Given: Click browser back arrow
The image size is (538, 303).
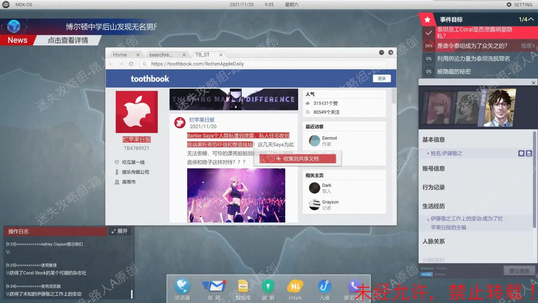Looking at the screenshot, I should click(111, 64).
